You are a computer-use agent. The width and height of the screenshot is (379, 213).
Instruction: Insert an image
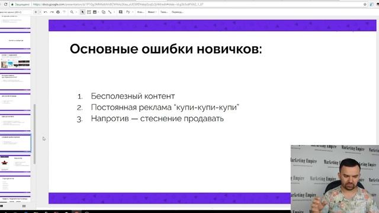tap(95, 12)
